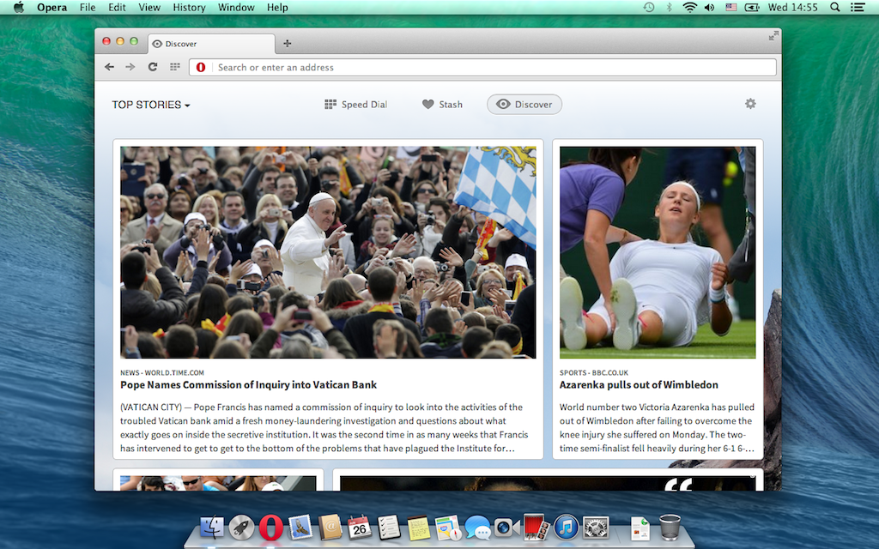This screenshot has height=549, width=879.
Task: Click the back navigation arrow
Action: pyautogui.click(x=109, y=67)
